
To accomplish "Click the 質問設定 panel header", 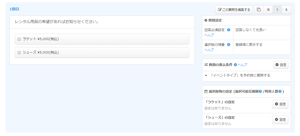I will click(x=246, y=20).
